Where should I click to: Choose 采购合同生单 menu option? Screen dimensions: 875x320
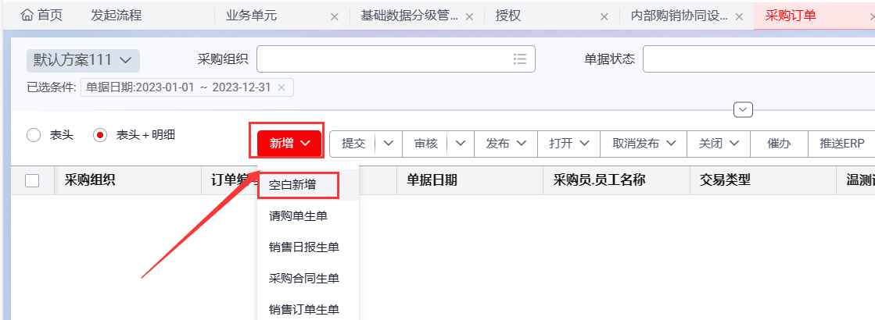click(303, 279)
